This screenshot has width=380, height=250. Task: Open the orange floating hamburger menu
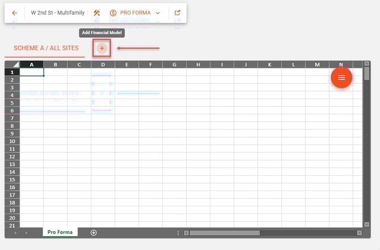[341, 78]
